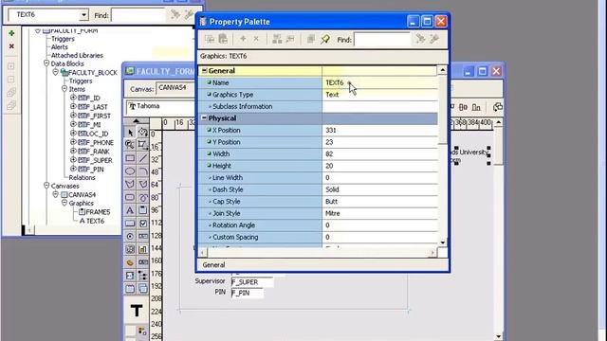Select FRAME5 in the Graphics tree

[98, 212]
